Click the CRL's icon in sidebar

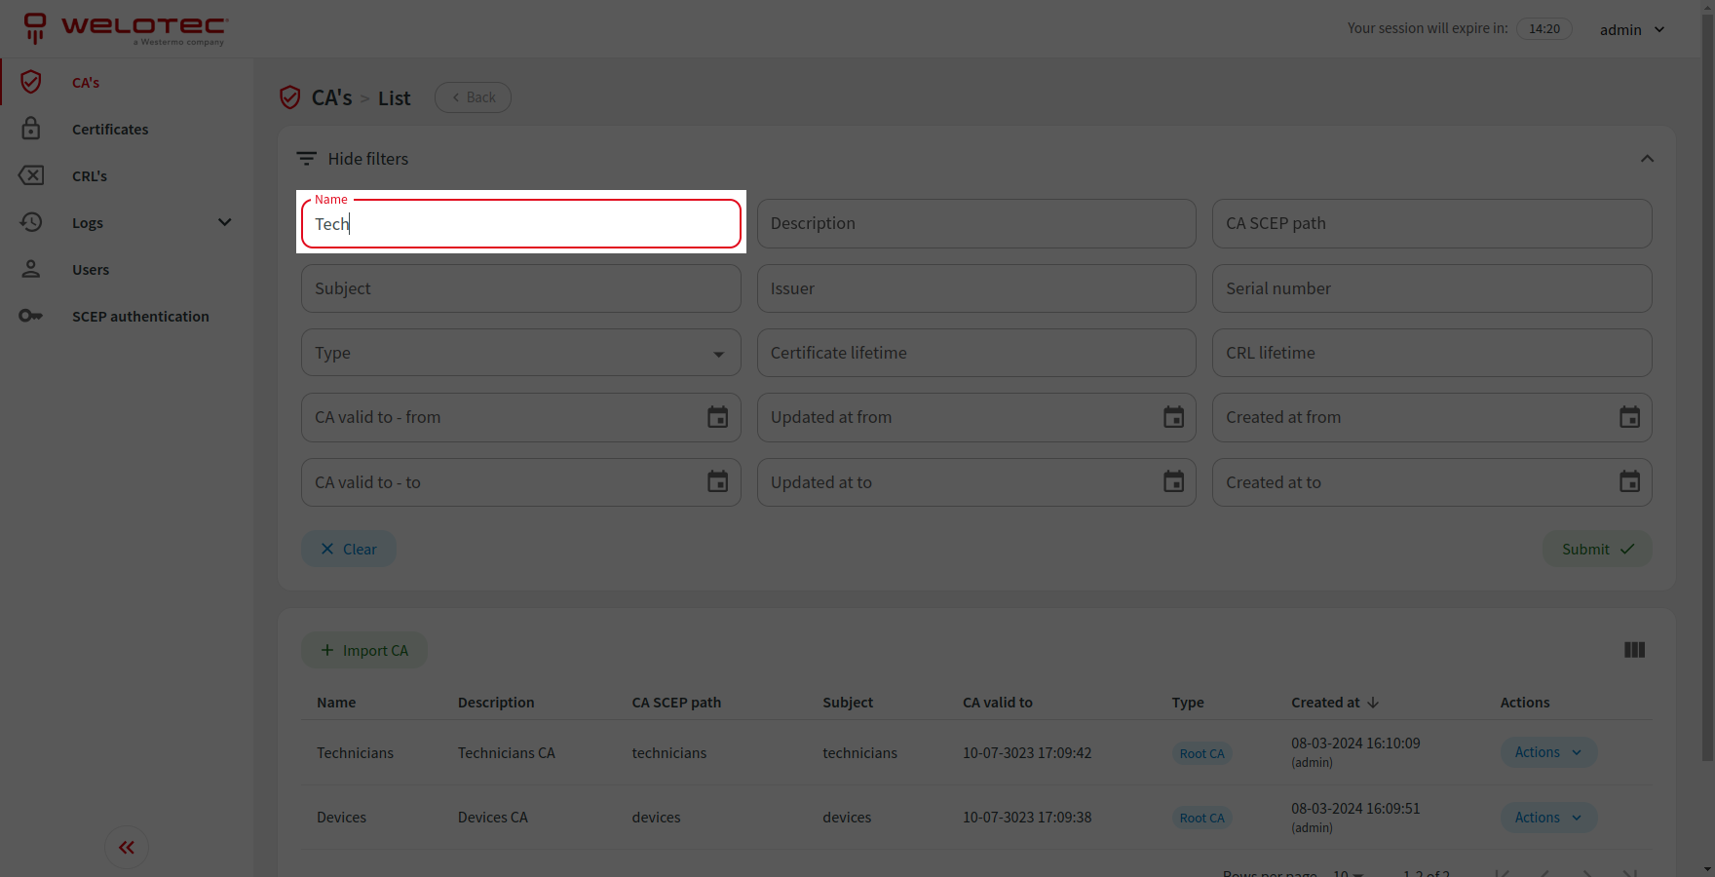click(x=31, y=175)
